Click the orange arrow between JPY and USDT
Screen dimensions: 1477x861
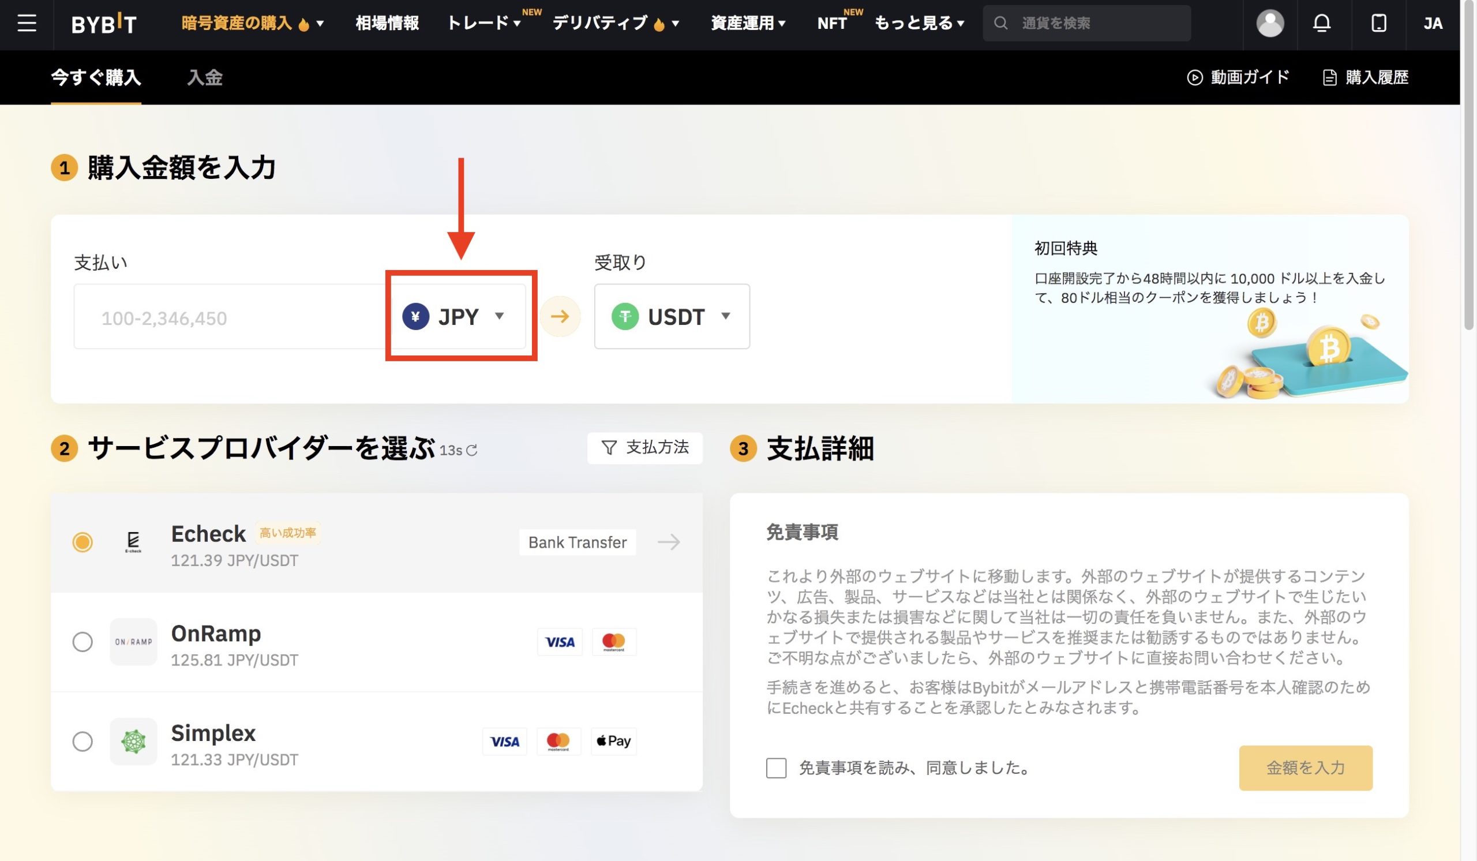560,316
